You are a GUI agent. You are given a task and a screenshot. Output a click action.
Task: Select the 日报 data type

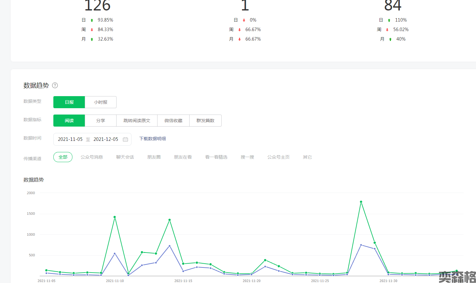(x=69, y=102)
